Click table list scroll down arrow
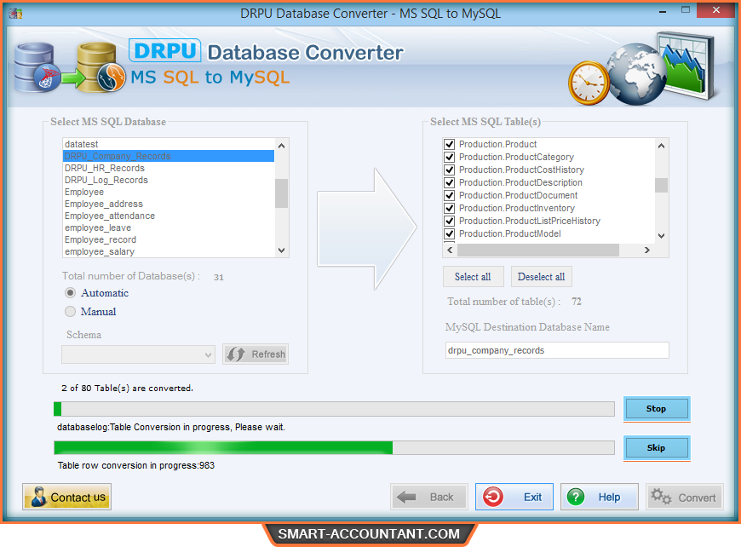 tap(662, 236)
